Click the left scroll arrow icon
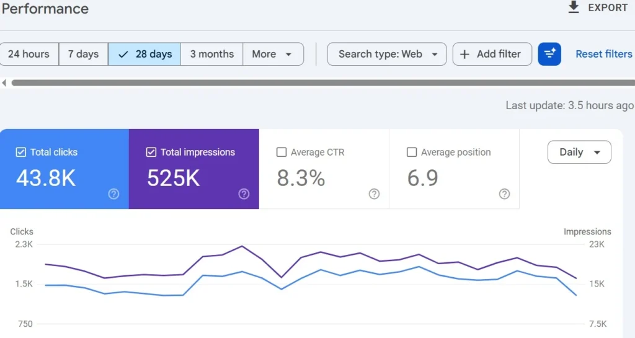Screen dimensions: 635x338 click(x=4, y=82)
